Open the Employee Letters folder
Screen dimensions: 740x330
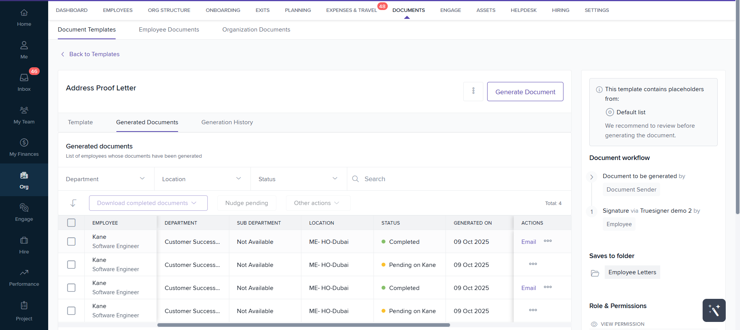632,272
